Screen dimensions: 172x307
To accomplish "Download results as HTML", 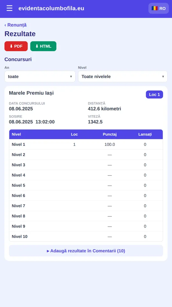I will [x=43, y=46].
